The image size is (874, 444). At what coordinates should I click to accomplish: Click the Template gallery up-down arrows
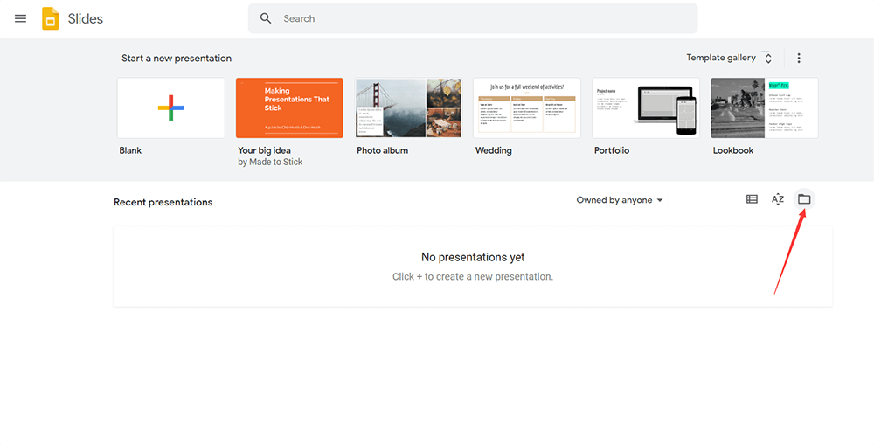click(768, 59)
